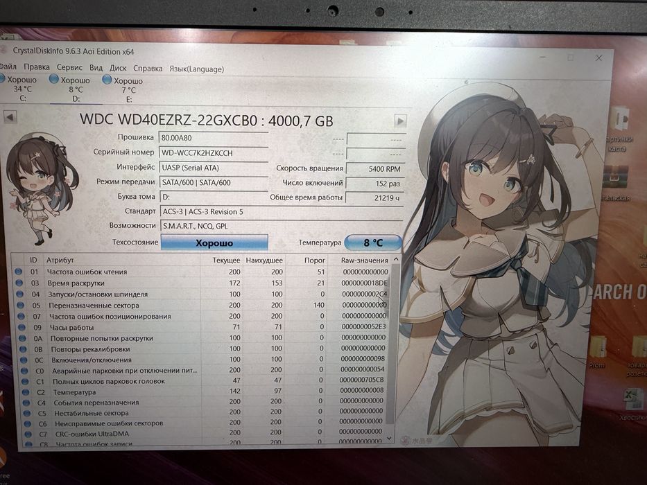The image size is (647, 485).
Task: Click the Хорошо health status button
Action: click(214, 242)
